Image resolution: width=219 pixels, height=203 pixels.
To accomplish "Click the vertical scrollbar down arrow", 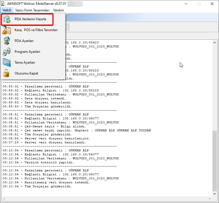I will [214, 194].
